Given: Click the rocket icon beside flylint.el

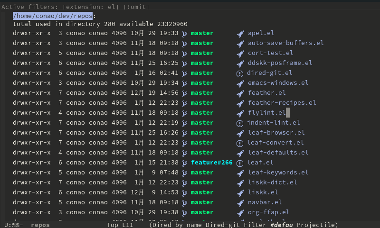Looking at the screenshot, I should point(240,113).
